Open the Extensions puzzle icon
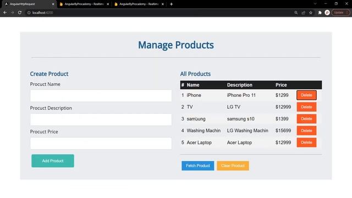352x198 pixels. [320, 13]
